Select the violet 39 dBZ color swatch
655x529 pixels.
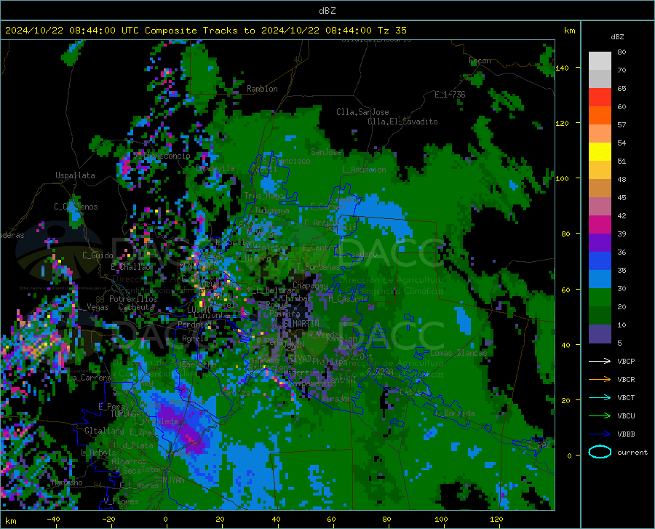point(600,243)
